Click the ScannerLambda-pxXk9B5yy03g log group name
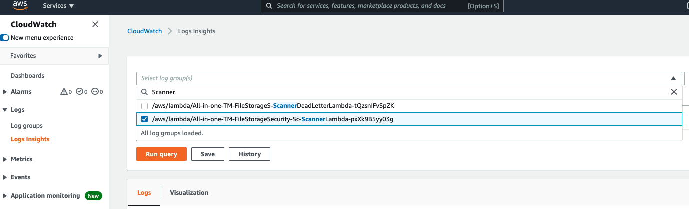This screenshot has height=209, width=689. tap(272, 119)
